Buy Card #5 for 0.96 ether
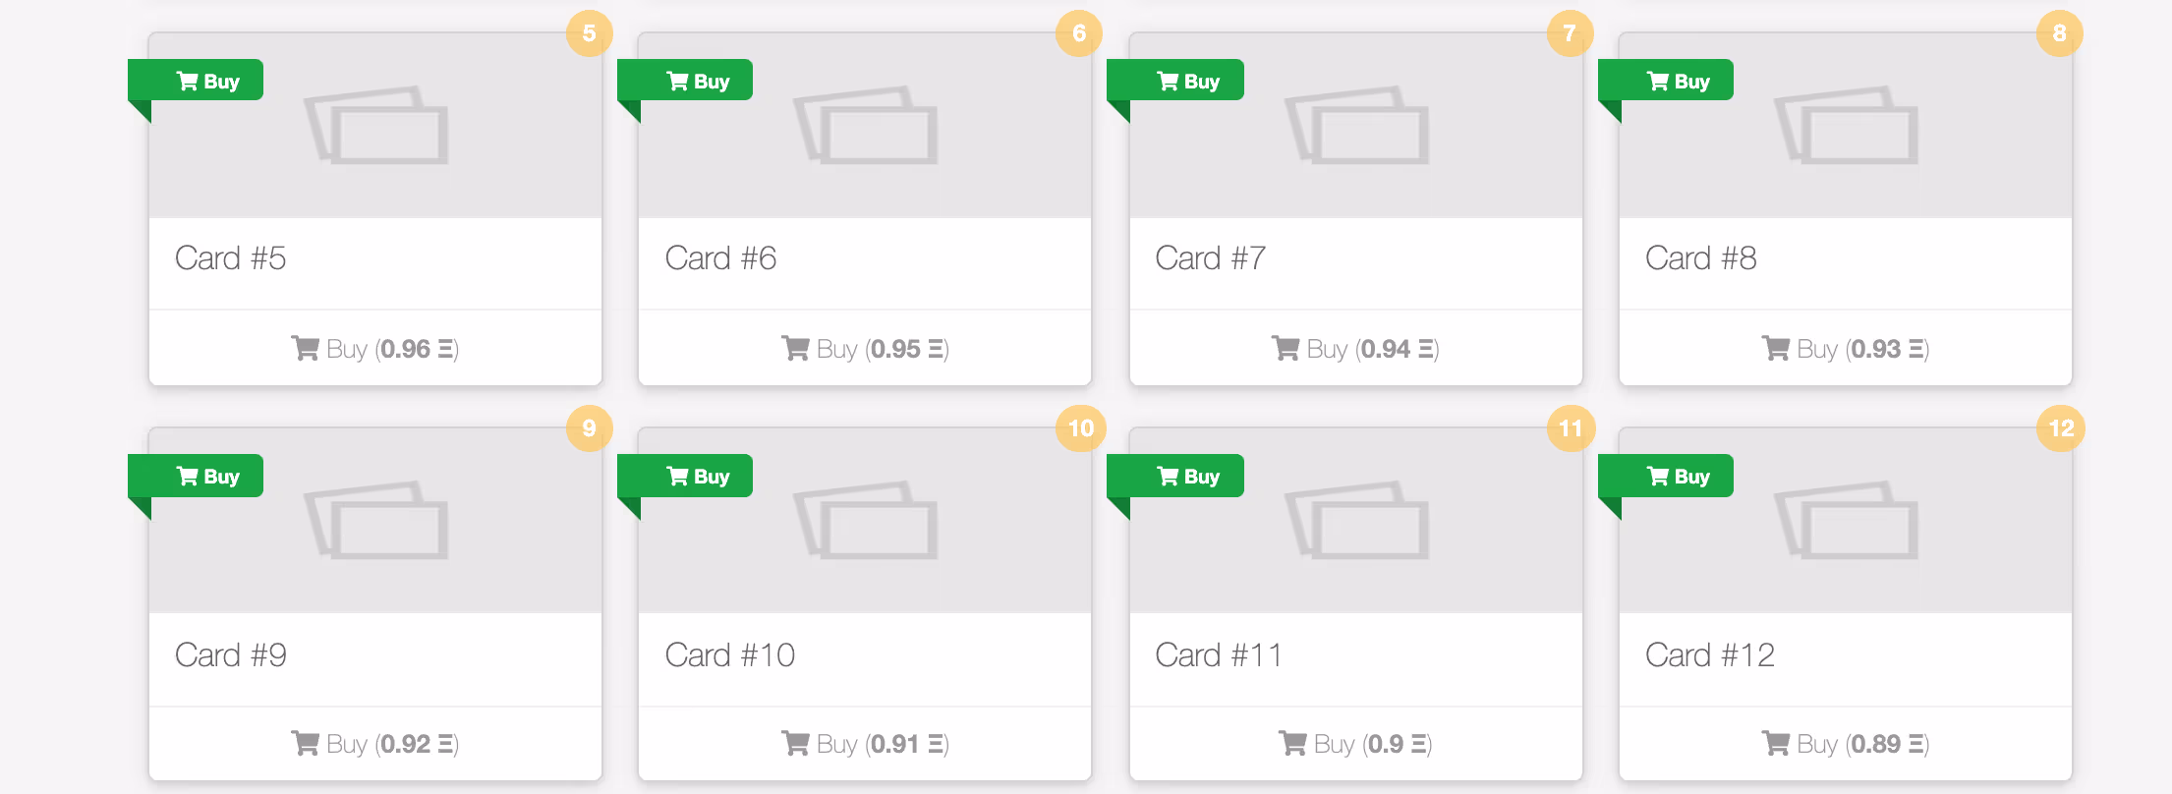Screen dimensions: 2172x794 [375, 349]
